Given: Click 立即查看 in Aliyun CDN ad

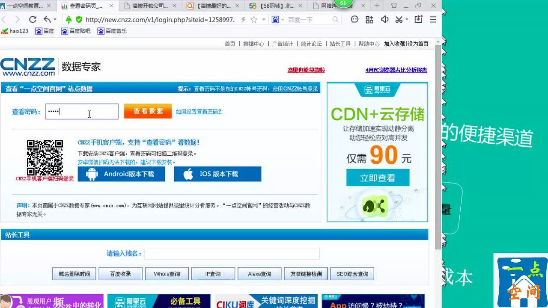Looking at the screenshot, I should click(378, 178).
